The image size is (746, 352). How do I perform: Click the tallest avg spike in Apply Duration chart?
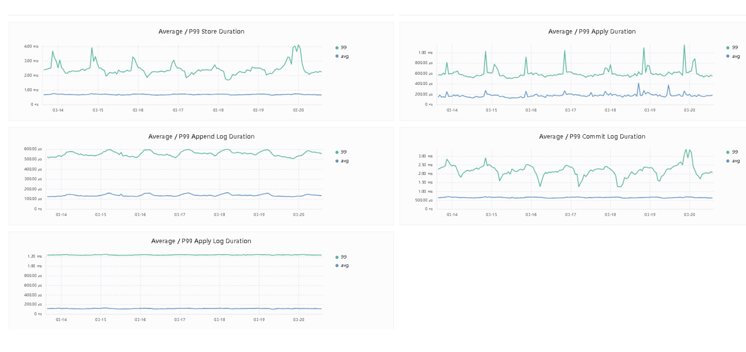638,83
